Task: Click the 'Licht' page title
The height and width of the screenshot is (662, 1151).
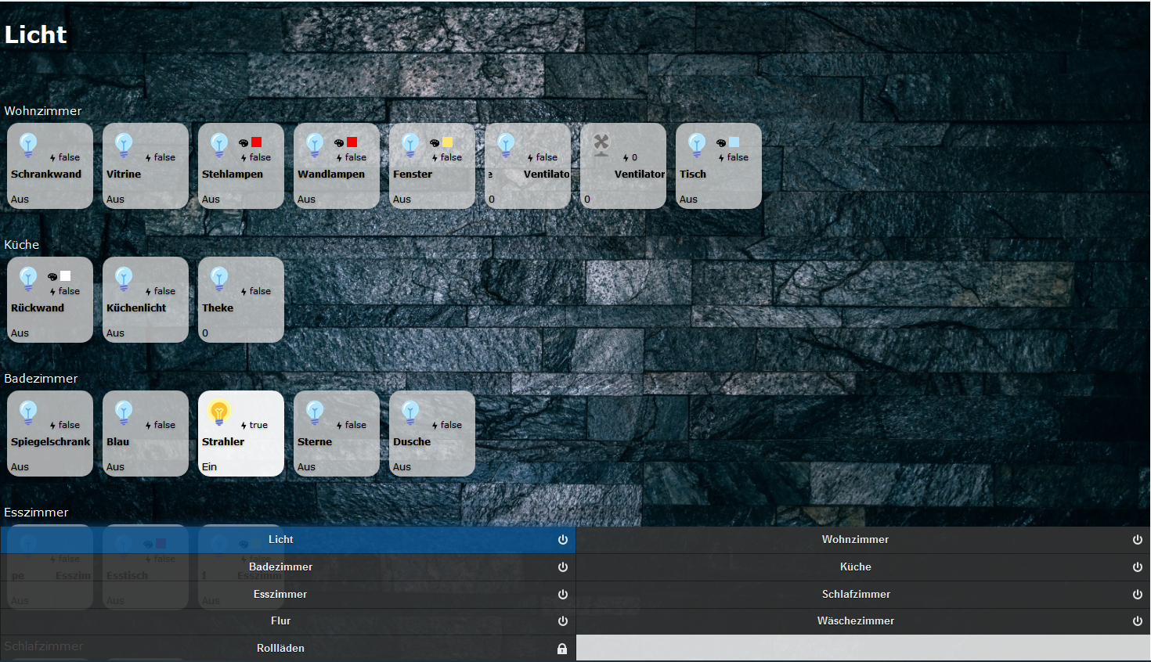Action: (x=35, y=34)
